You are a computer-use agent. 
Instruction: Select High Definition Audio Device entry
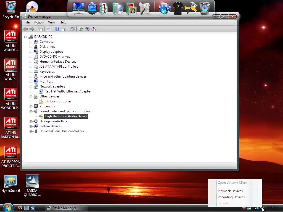tap(66, 116)
